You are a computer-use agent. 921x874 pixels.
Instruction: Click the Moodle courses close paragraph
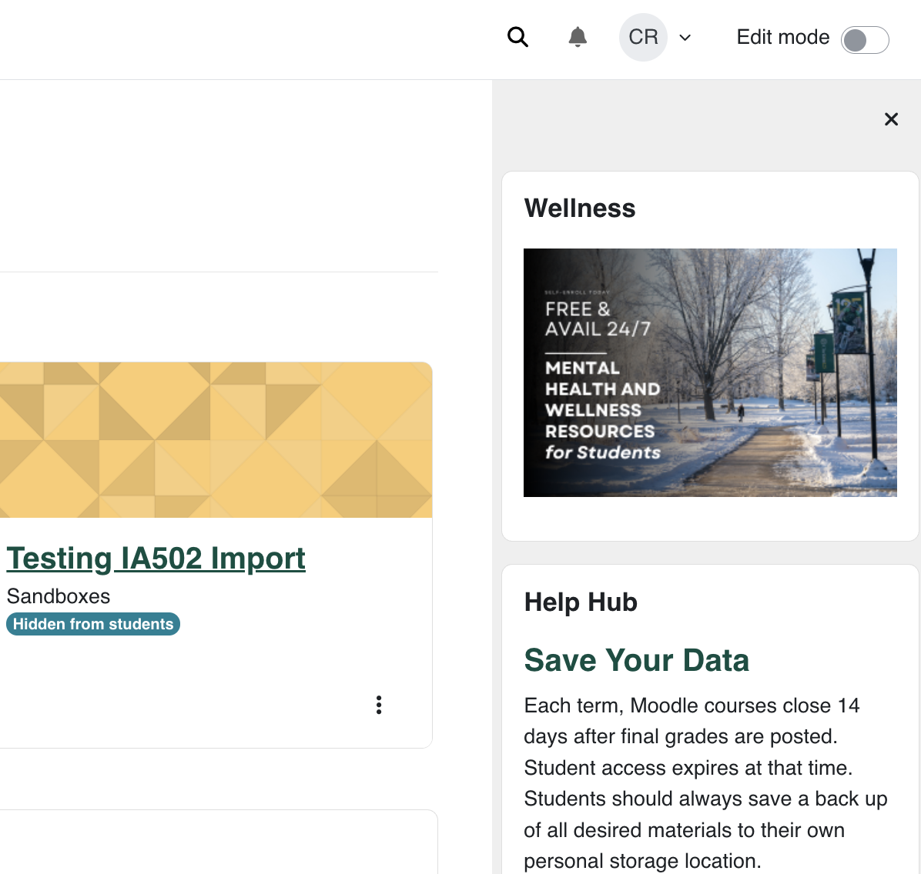(x=705, y=782)
